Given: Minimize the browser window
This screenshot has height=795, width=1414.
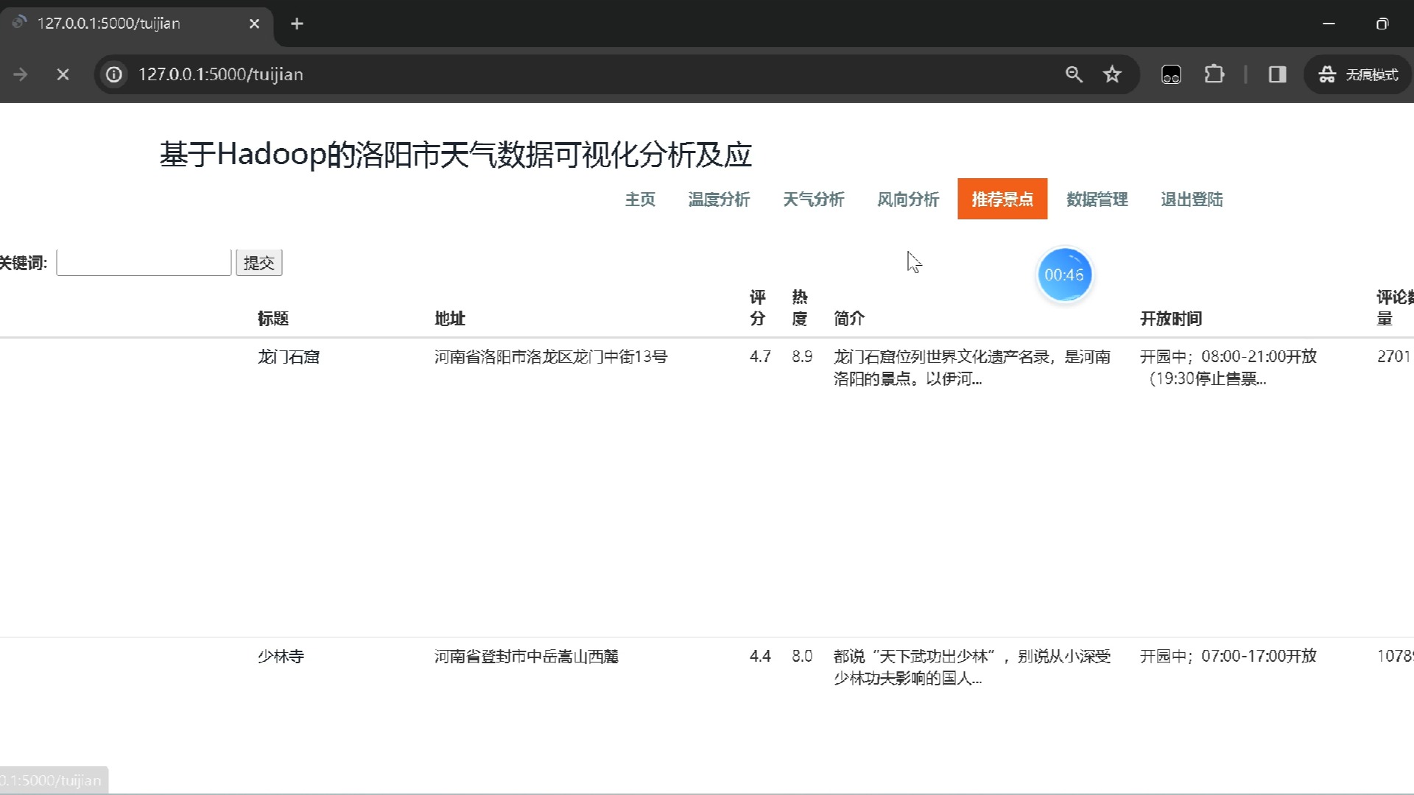Looking at the screenshot, I should [1329, 24].
